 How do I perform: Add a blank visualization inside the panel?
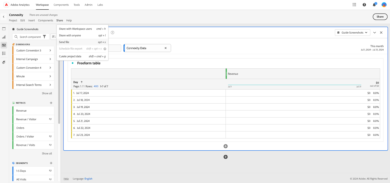[226, 146]
